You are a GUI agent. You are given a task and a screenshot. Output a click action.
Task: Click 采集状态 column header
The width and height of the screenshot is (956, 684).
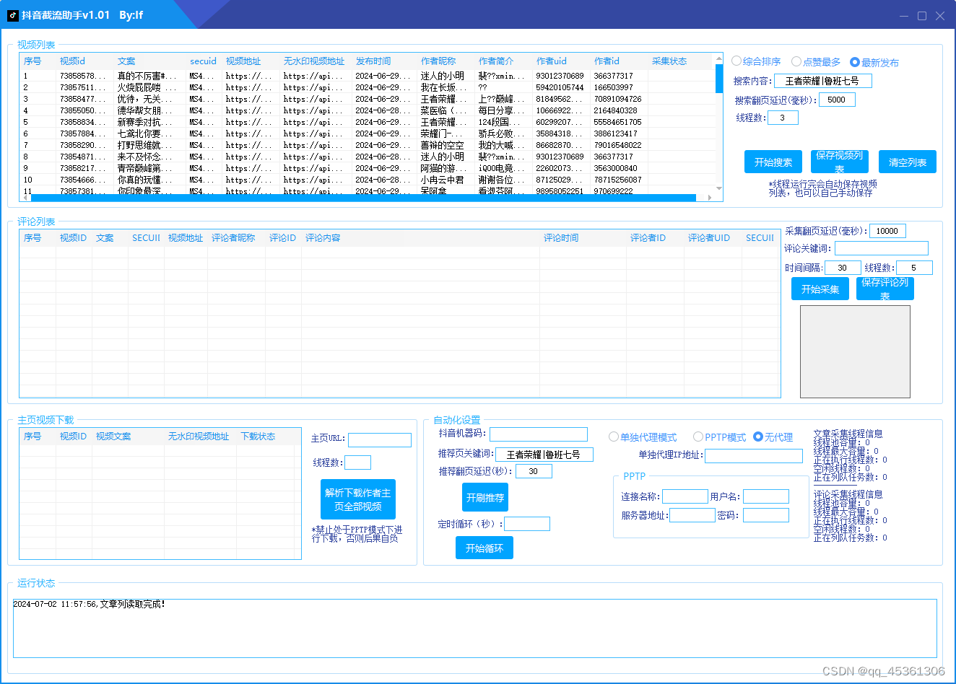[669, 61]
